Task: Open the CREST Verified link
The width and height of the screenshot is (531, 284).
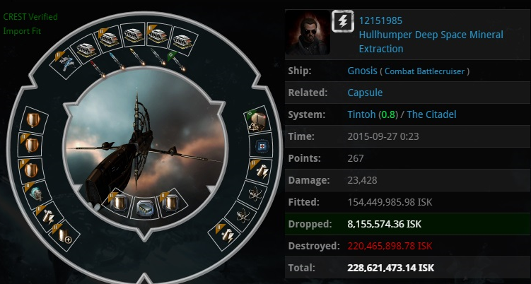Action: (x=30, y=16)
